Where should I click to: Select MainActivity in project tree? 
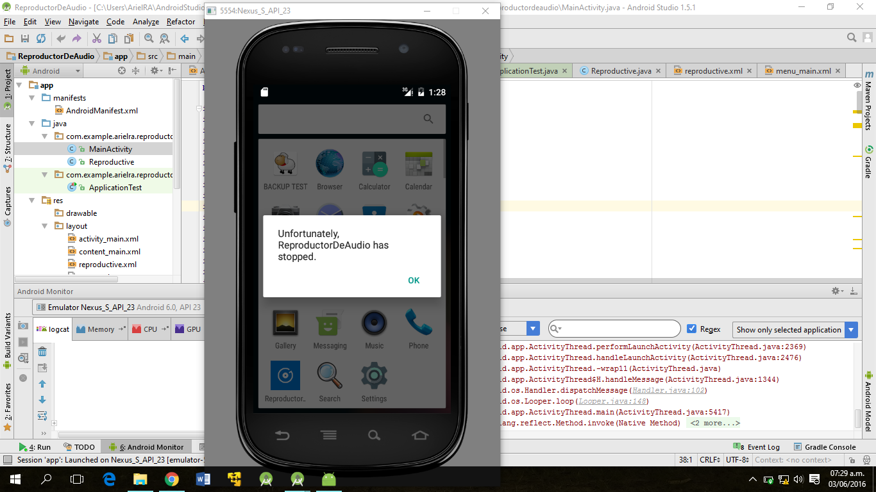[110, 149]
